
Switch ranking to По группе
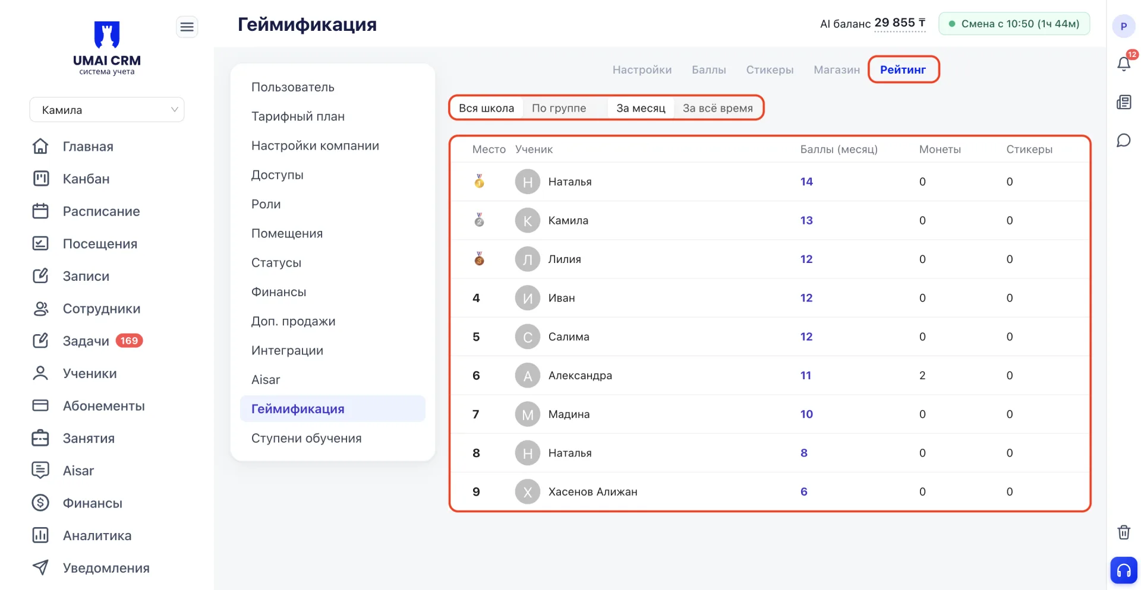click(559, 108)
